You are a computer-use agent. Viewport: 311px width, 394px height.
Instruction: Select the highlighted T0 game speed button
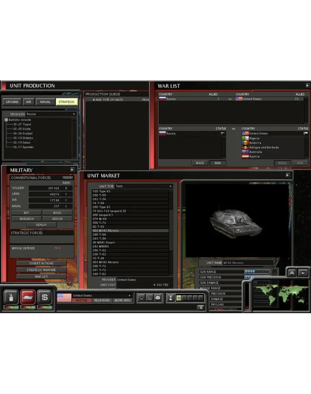(179, 298)
